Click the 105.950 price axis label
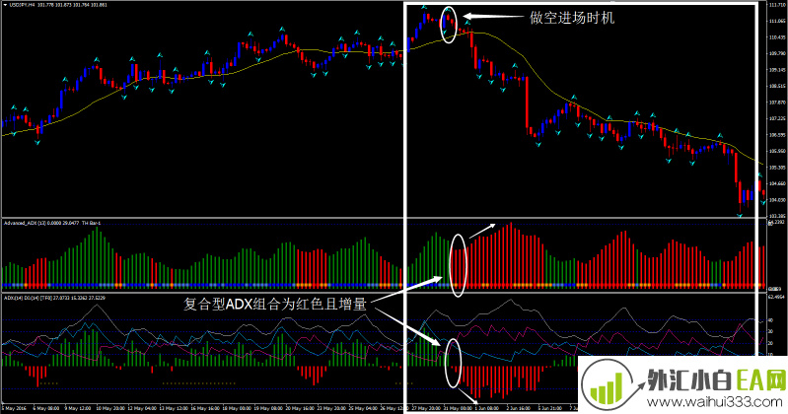The image size is (788, 414). click(x=777, y=151)
